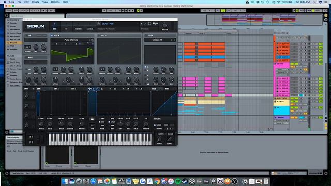The width and height of the screenshot is (331, 186).
Task: Unfold the BG SYNTH track
Action: [x=275, y=98]
